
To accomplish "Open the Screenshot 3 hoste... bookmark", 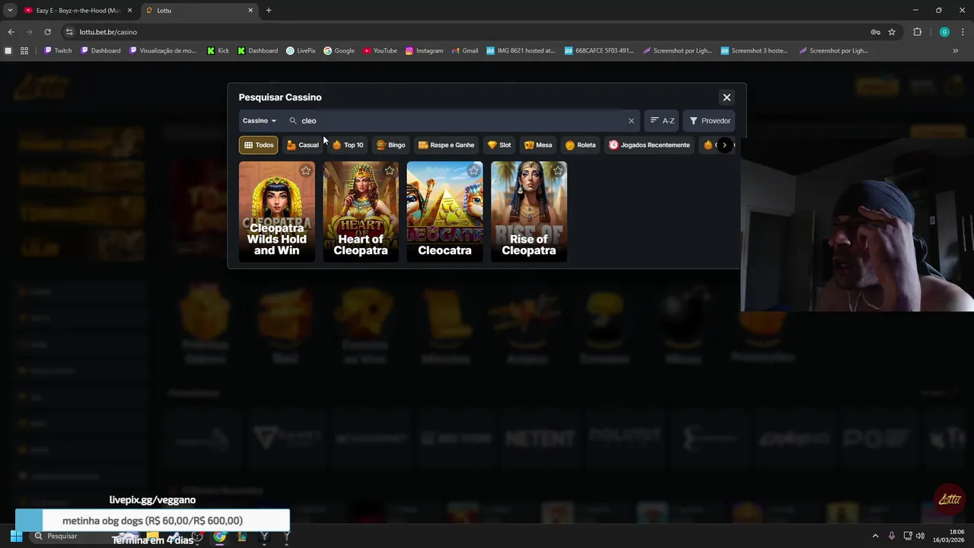I will (754, 51).
